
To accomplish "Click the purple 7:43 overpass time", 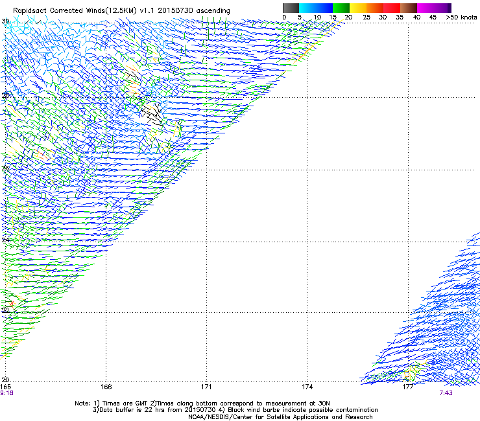I will pyautogui.click(x=446, y=393).
